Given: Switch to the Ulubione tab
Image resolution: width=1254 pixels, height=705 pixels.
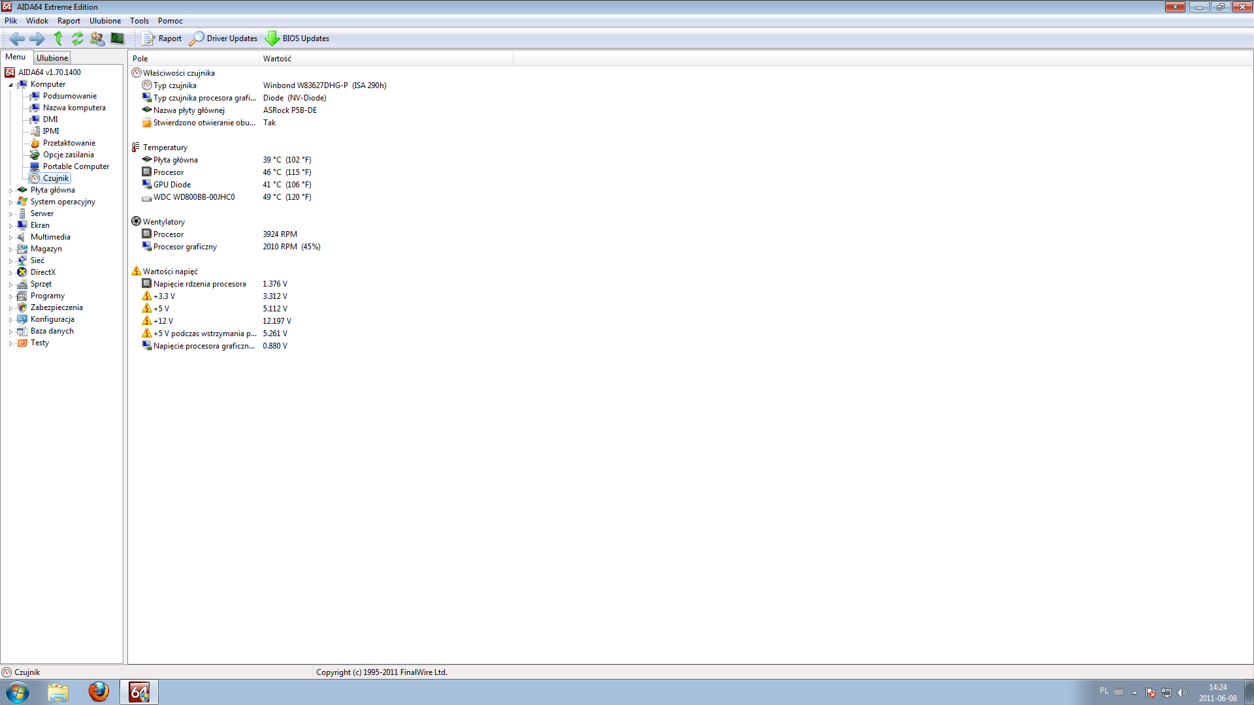Looking at the screenshot, I should (52, 58).
